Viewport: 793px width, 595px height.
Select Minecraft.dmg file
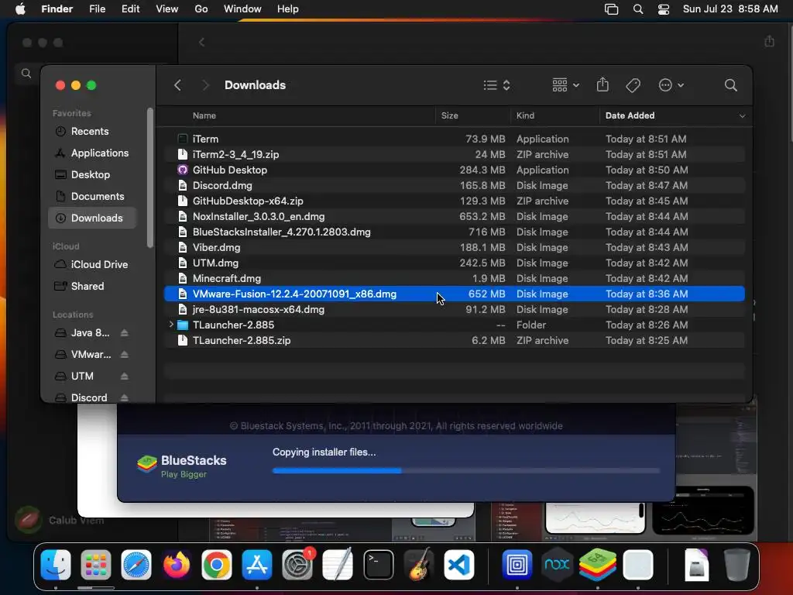454,279
